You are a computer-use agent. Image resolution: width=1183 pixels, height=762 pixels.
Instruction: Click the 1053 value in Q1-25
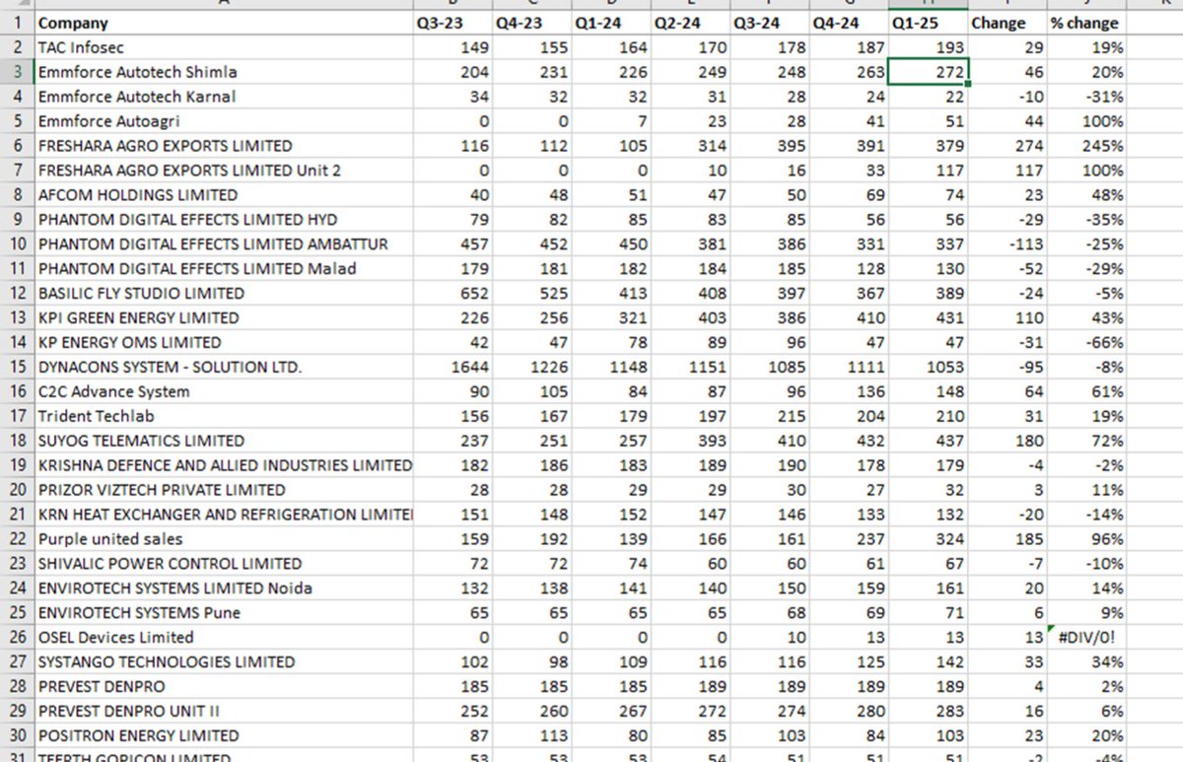click(928, 367)
